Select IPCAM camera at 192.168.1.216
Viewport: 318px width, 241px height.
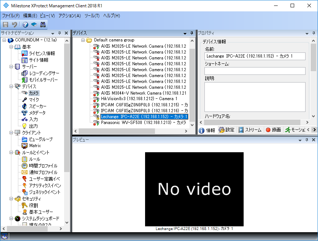coord(144,111)
